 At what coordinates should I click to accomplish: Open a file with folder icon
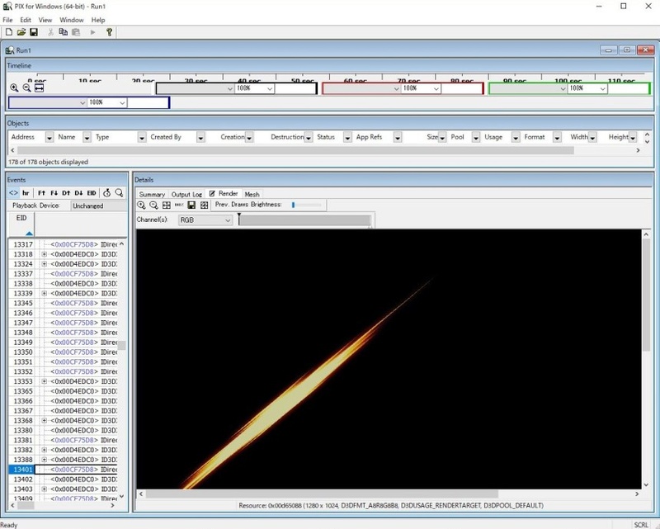(x=21, y=32)
